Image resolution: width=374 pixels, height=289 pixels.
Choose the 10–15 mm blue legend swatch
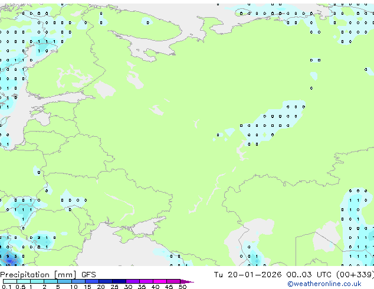78,281
